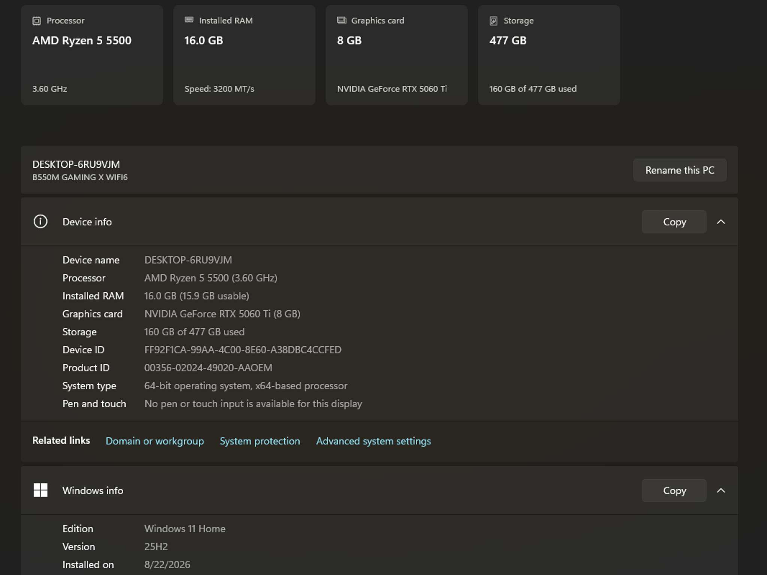The width and height of the screenshot is (767, 575).
Task: Select the AMD Ryzen 5 5500 card
Action: coord(92,55)
